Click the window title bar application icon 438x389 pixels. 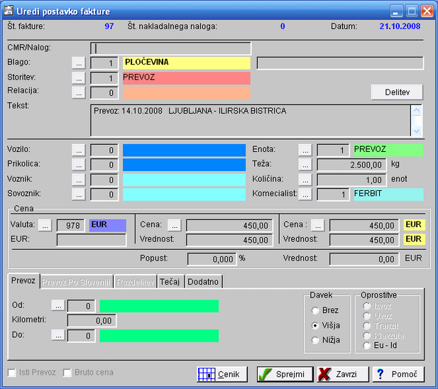(x=9, y=11)
